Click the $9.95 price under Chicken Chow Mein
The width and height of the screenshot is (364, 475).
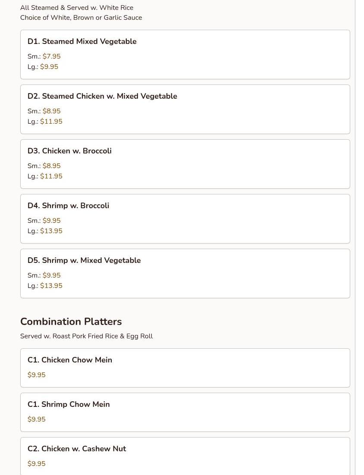(36, 375)
